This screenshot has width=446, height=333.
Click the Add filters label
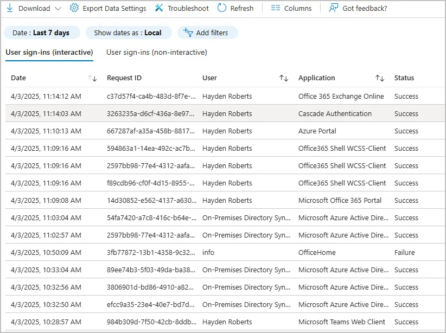pyautogui.click(x=212, y=33)
